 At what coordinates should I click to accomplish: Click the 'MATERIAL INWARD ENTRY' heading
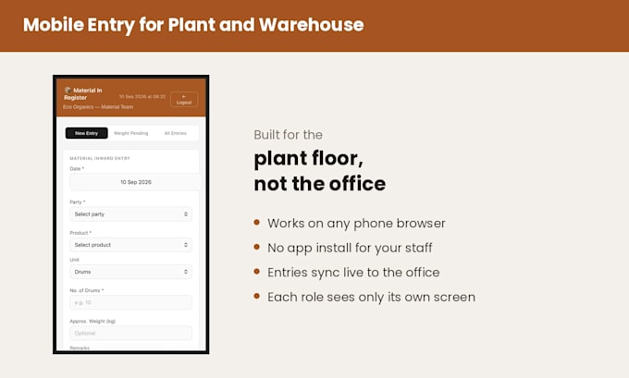[100, 158]
